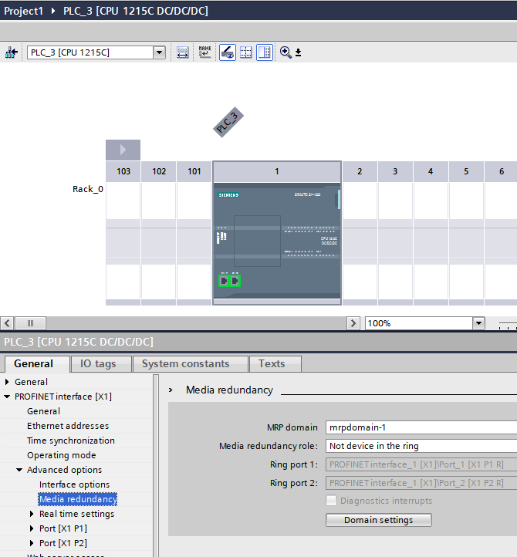Screen dimensions: 517x557
Task: Click the show page breaks icon
Action: (246, 52)
